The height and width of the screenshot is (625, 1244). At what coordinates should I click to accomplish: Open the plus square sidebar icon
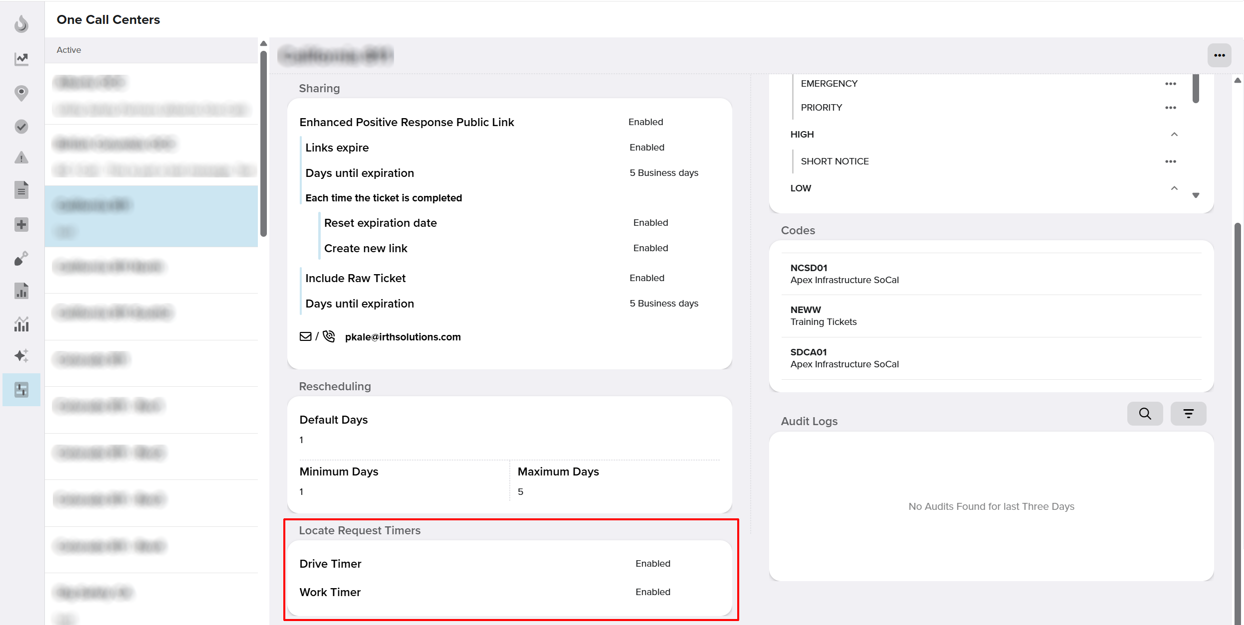21,224
